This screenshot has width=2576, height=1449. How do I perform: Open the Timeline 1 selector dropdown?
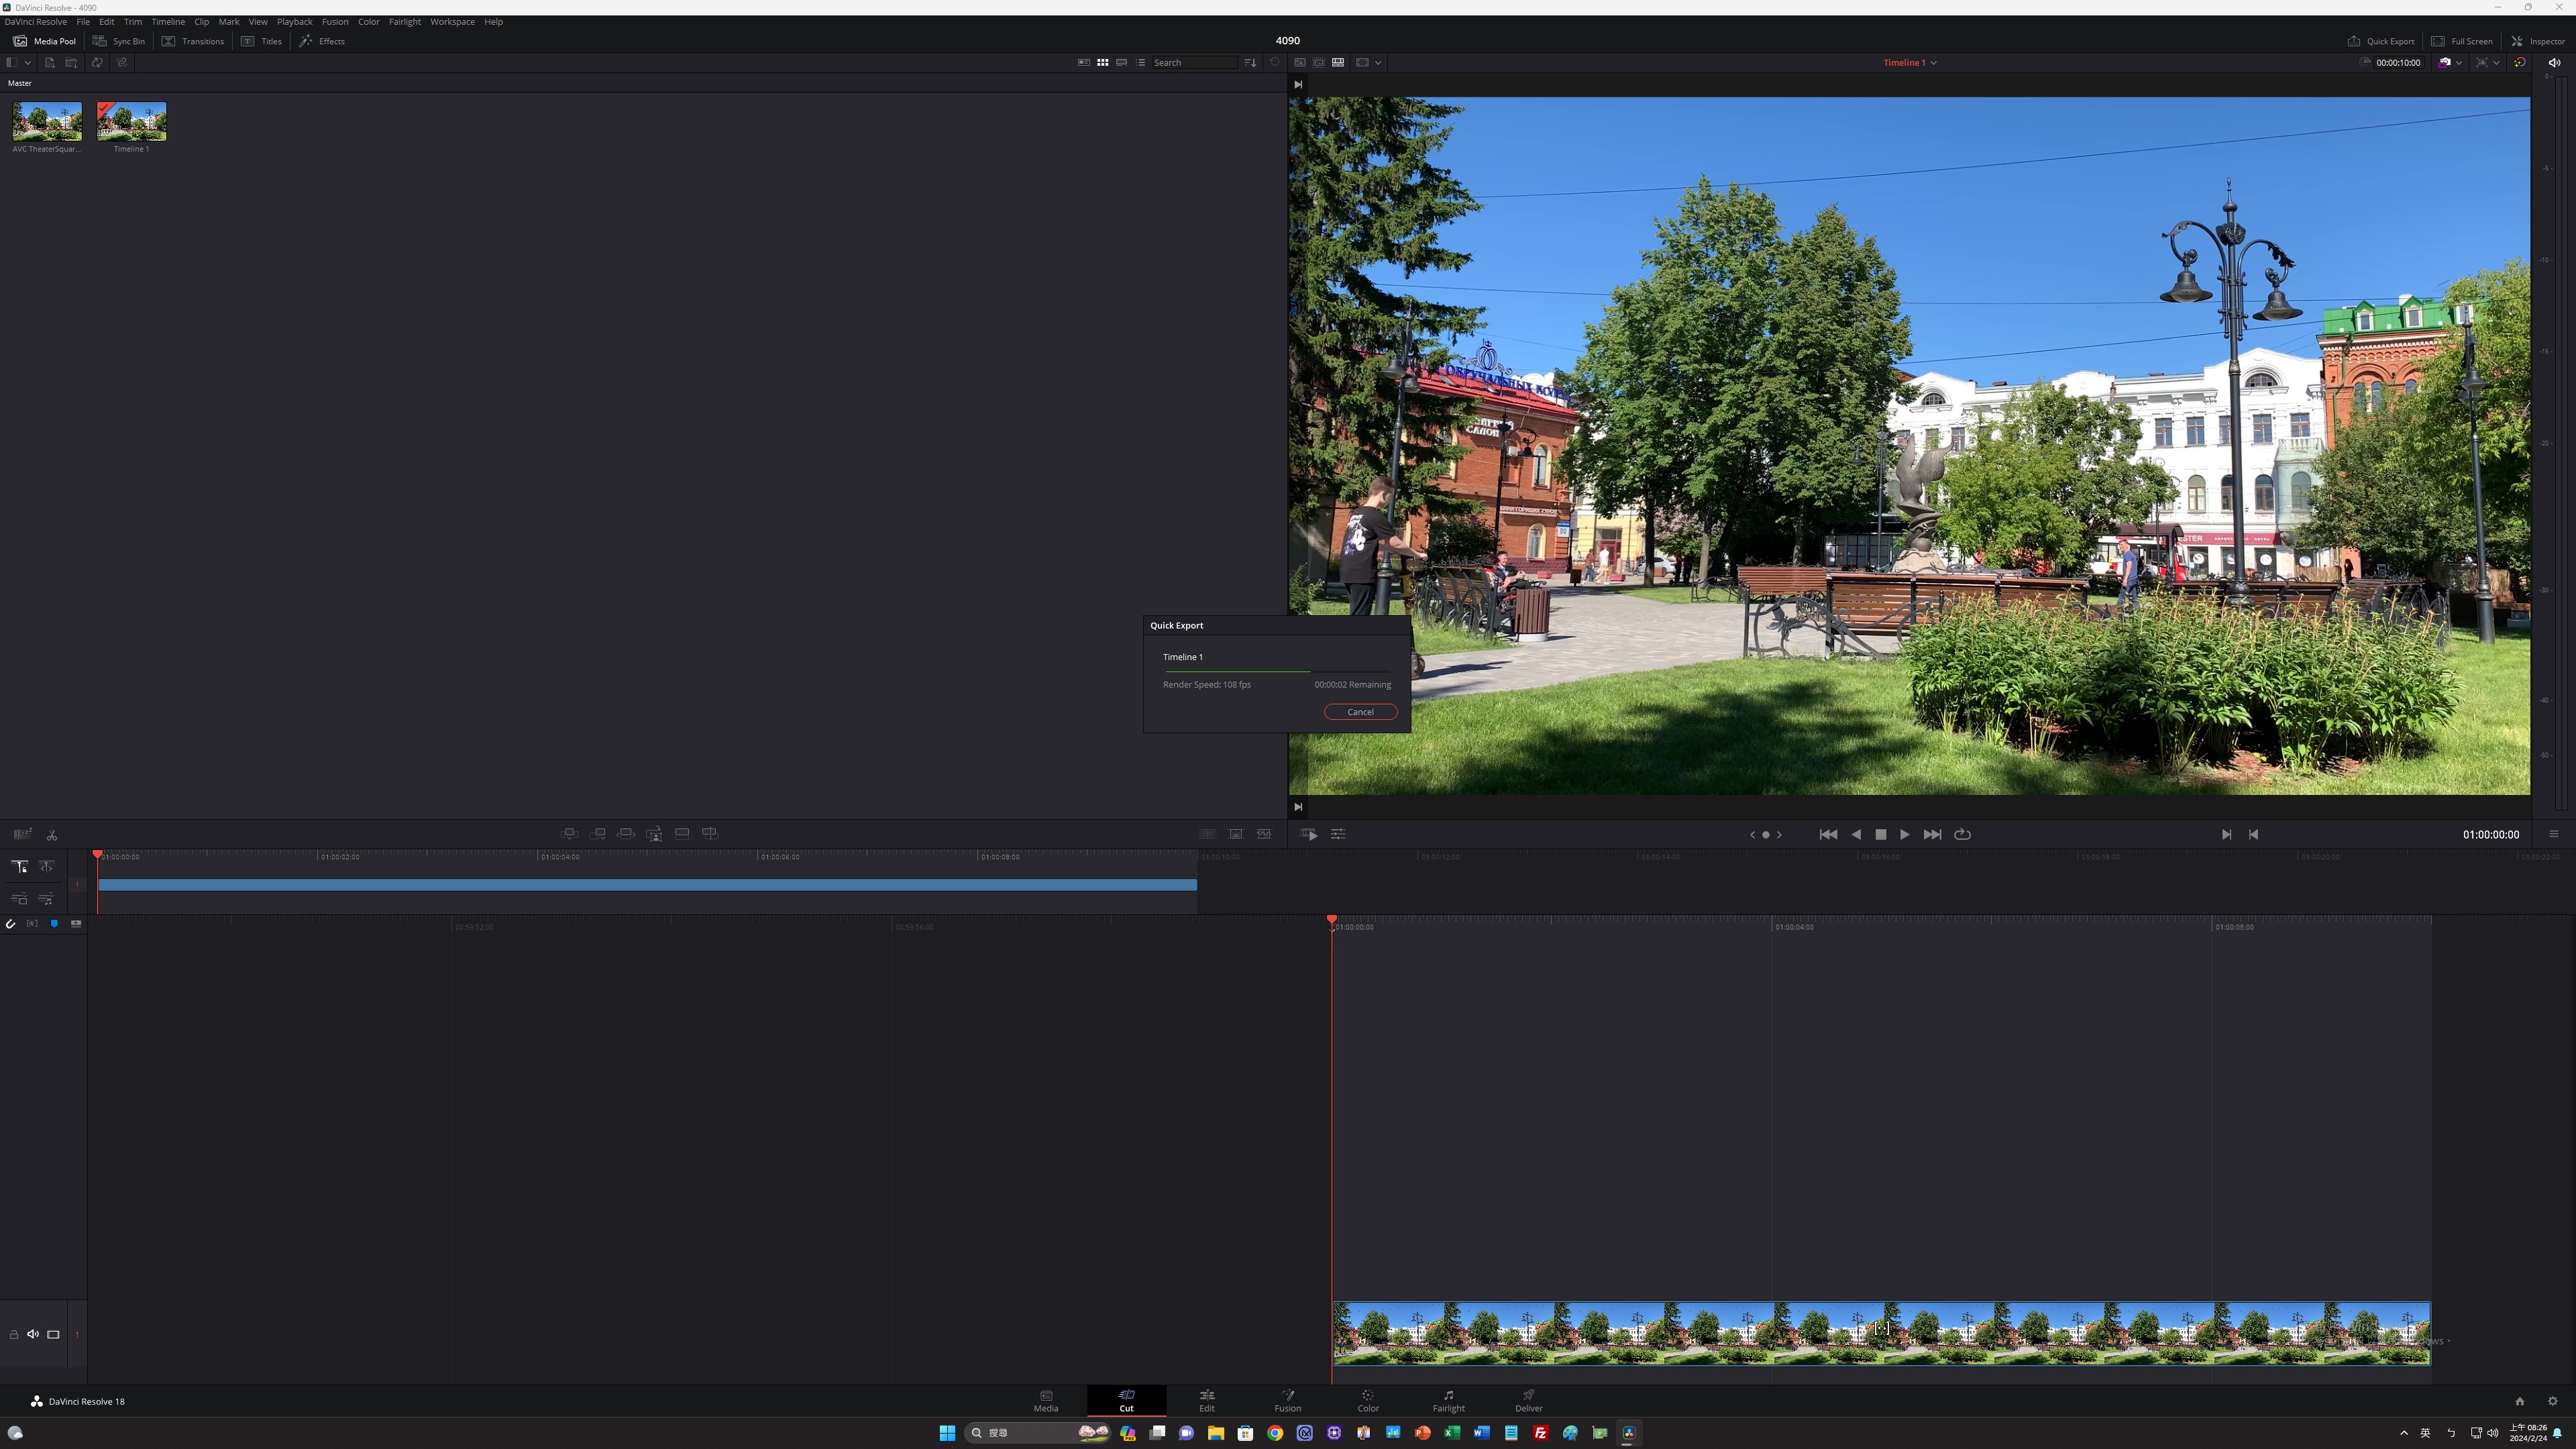tap(1910, 62)
